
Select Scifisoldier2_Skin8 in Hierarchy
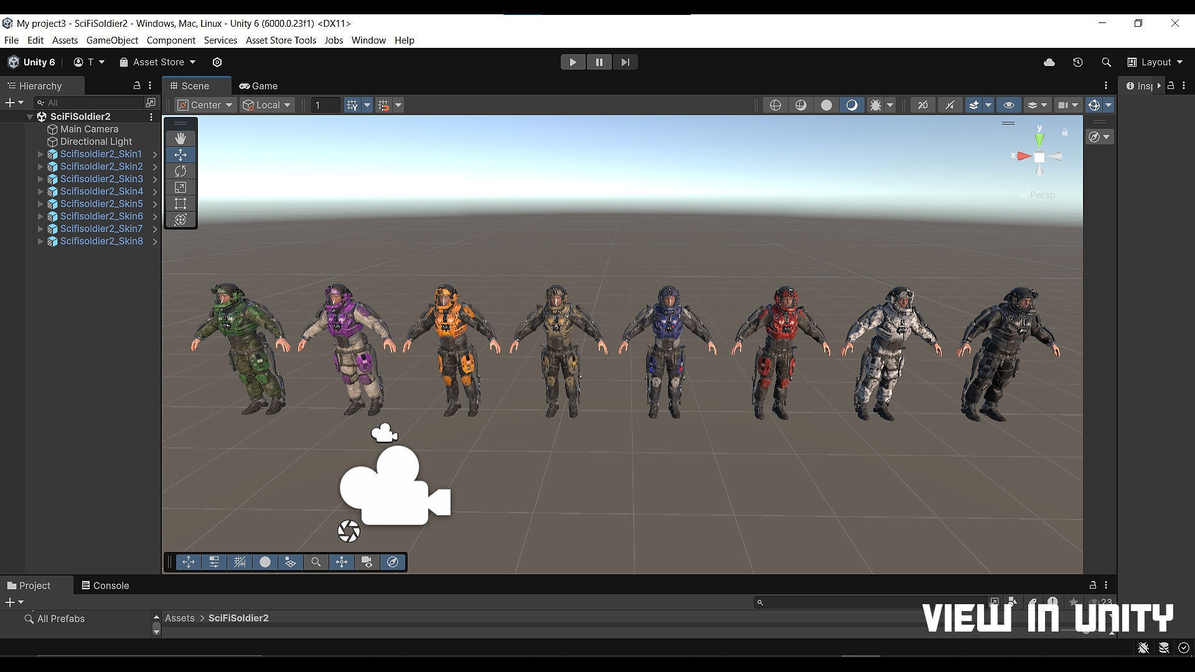[101, 241]
